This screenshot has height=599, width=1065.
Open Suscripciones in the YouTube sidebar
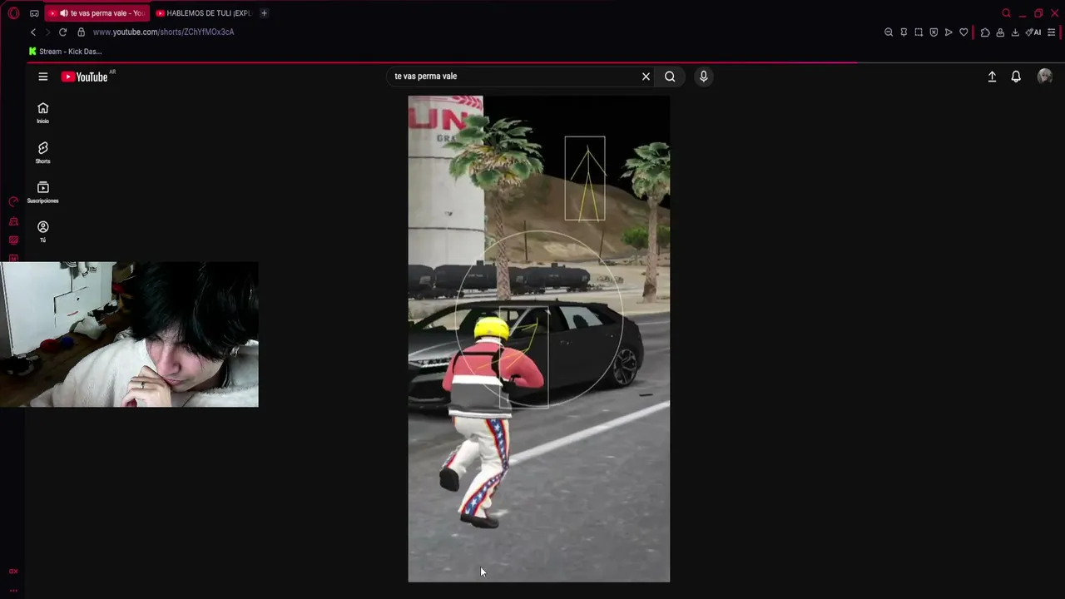[43, 193]
